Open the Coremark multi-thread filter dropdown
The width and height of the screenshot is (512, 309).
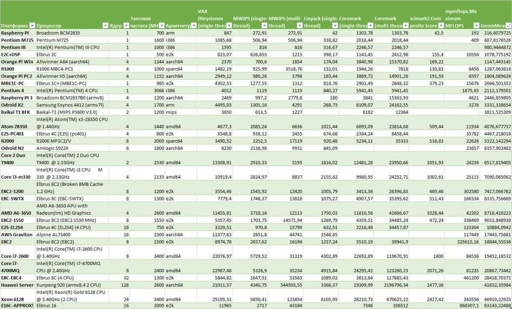pos(406,26)
